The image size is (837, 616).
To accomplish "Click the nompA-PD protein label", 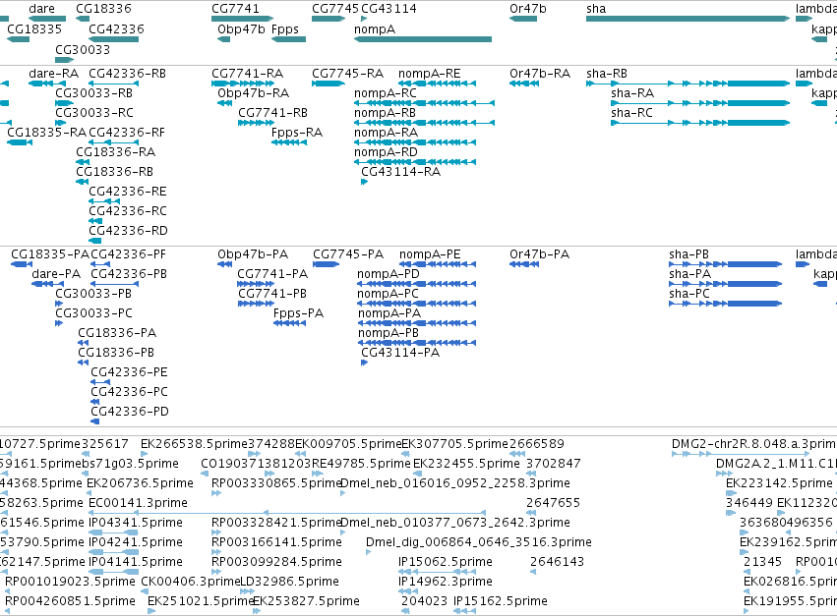I will click(x=389, y=273).
